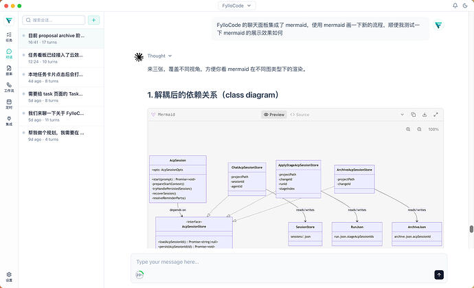Click the SessionStore class box title

[x=305, y=227]
